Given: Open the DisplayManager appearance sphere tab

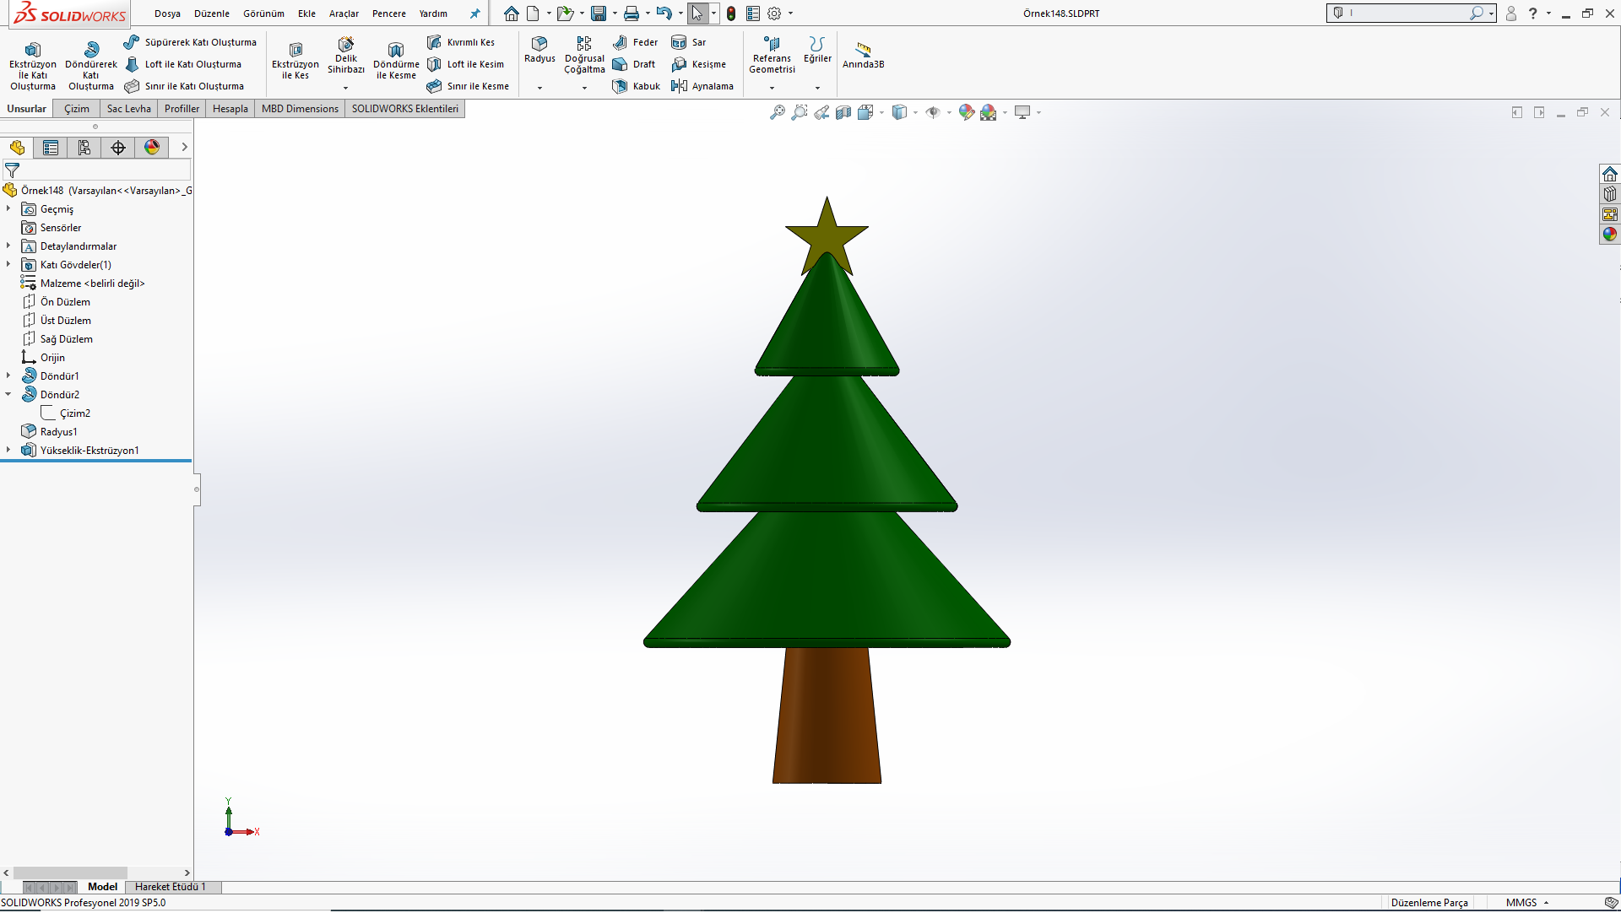Looking at the screenshot, I should [x=152, y=148].
